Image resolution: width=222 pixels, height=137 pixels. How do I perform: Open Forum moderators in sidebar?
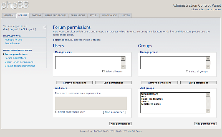(x=15, y=58)
